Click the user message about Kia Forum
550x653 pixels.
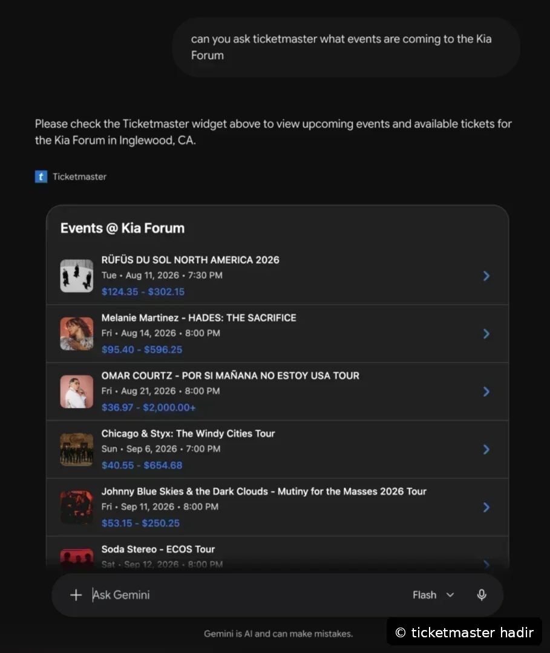pyautogui.click(x=346, y=47)
